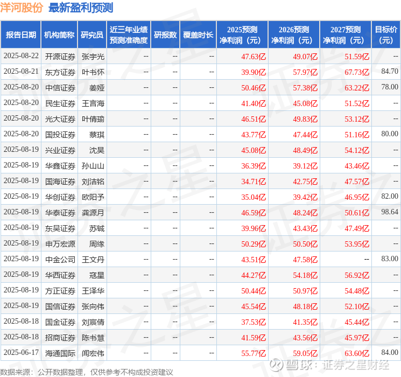401x377 pixels.
Task: Click target price 78.00
Action: [x=390, y=87]
